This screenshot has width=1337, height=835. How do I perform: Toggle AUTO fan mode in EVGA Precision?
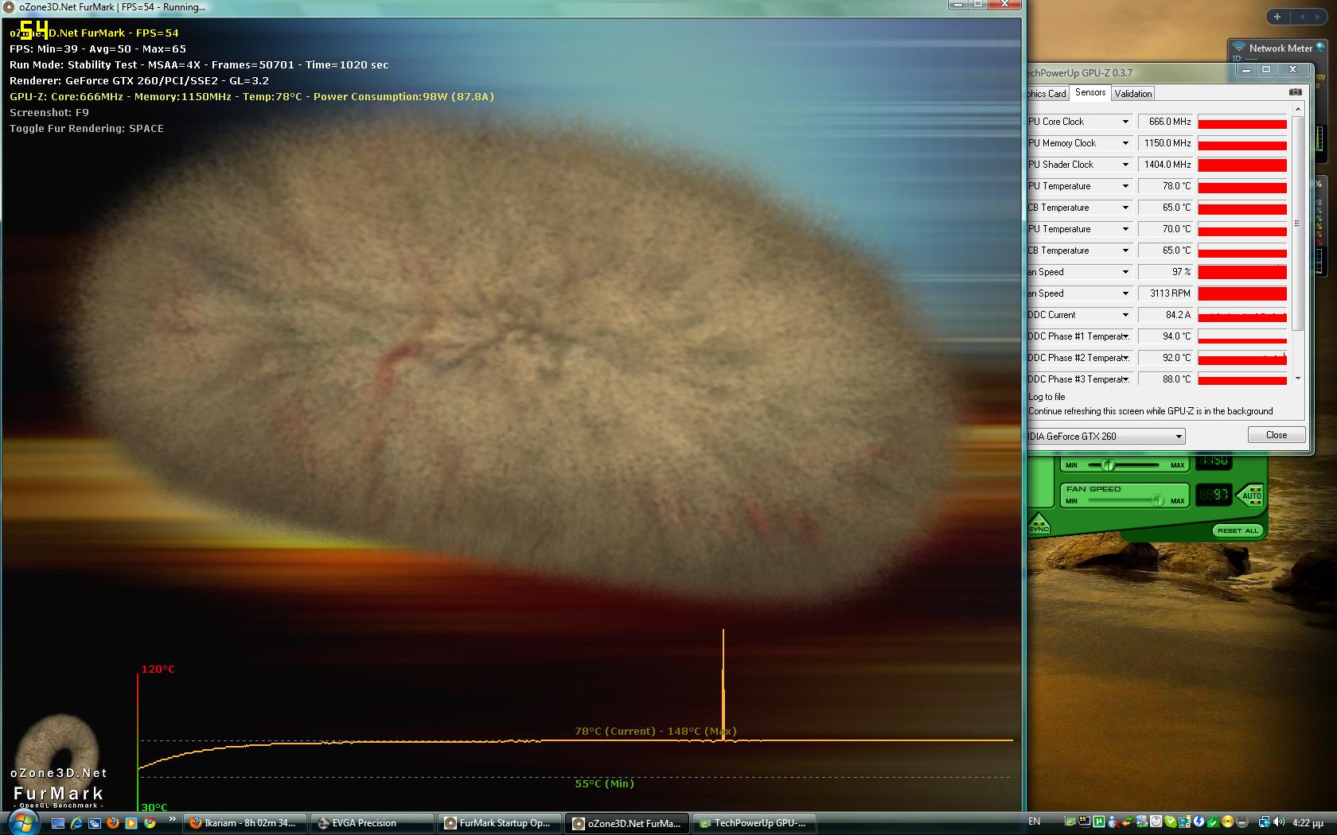coord(1251,495)
